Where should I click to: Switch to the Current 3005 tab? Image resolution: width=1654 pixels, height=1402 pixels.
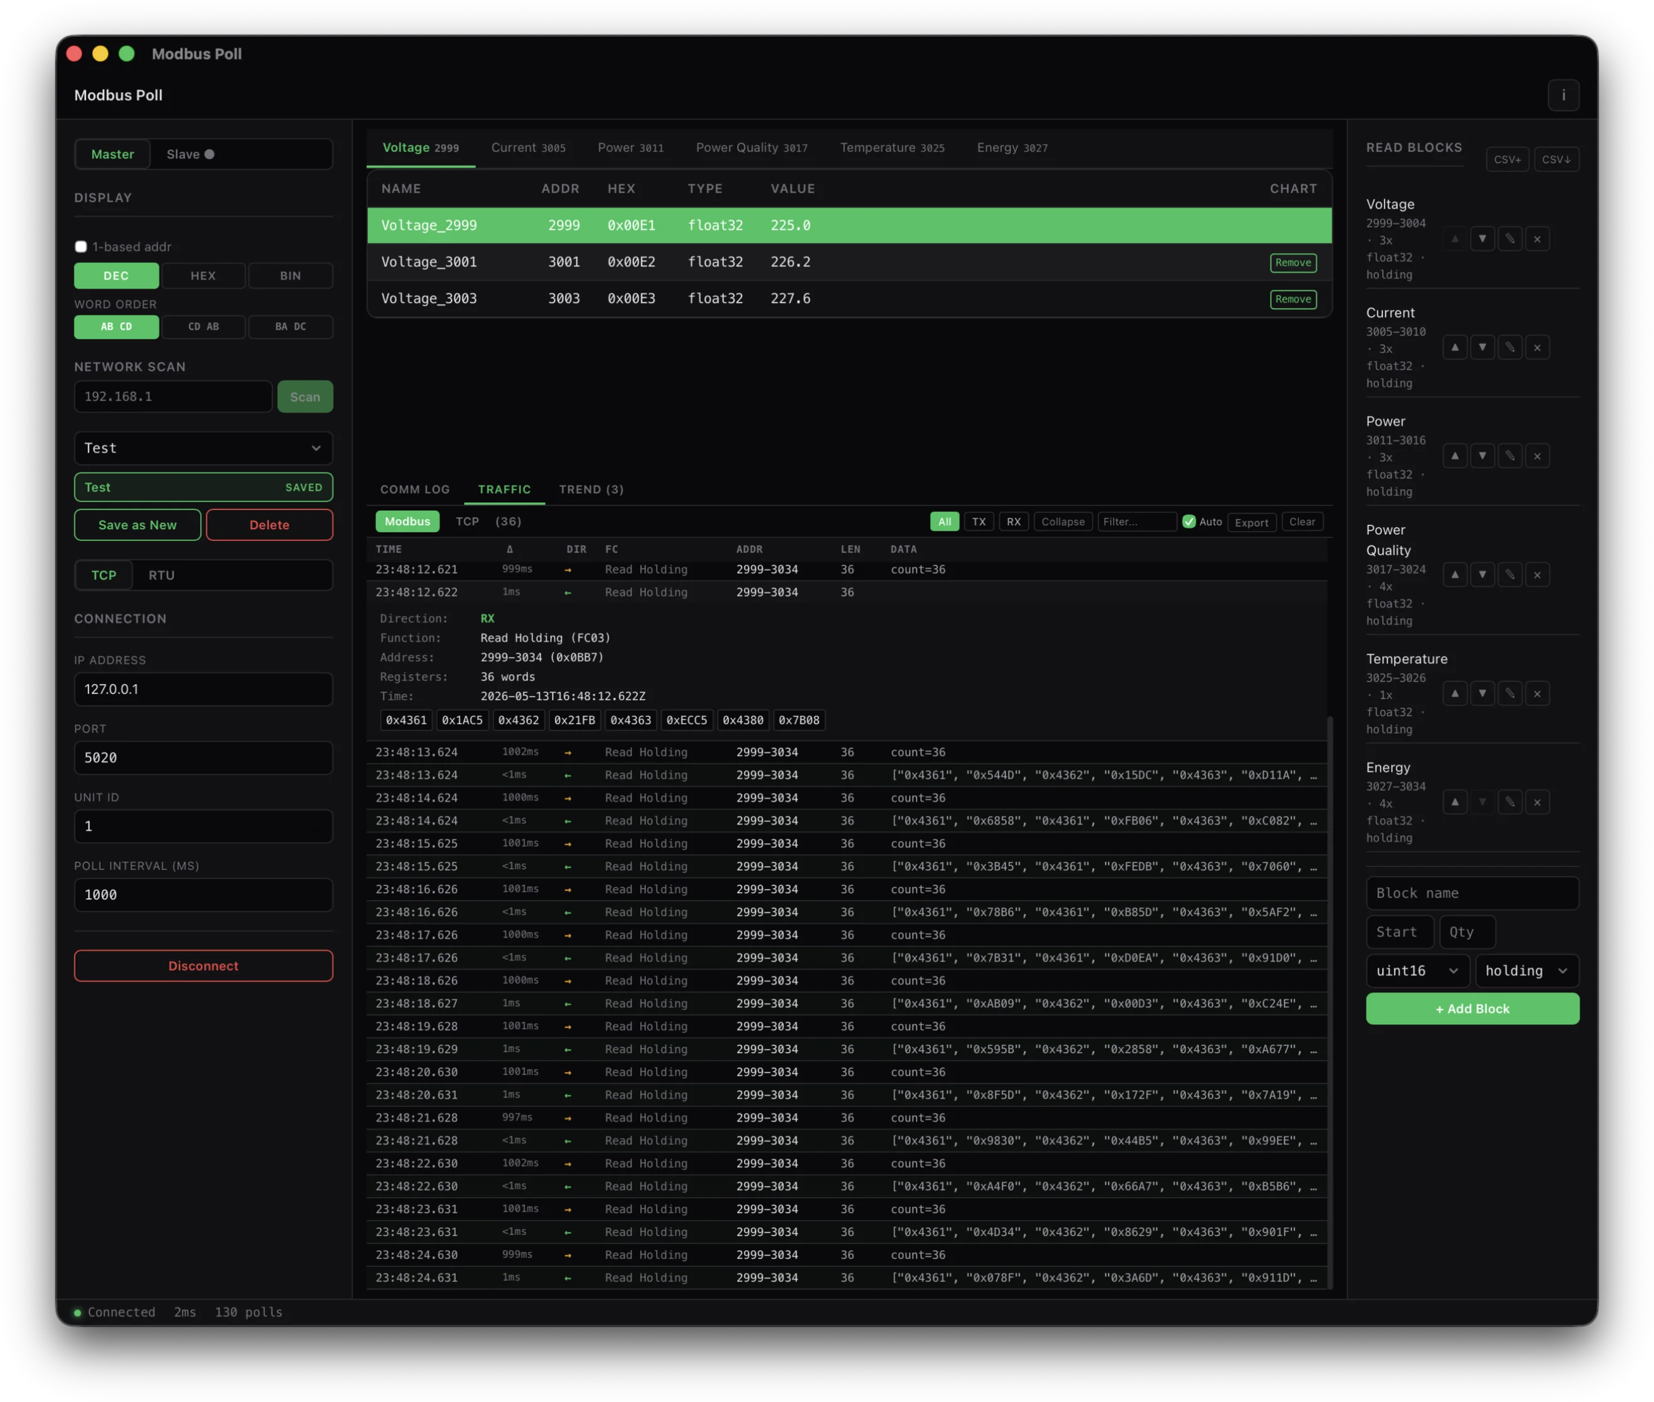coord(529,148)
